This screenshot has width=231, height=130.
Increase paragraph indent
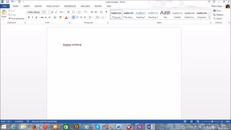pos(96,12)
